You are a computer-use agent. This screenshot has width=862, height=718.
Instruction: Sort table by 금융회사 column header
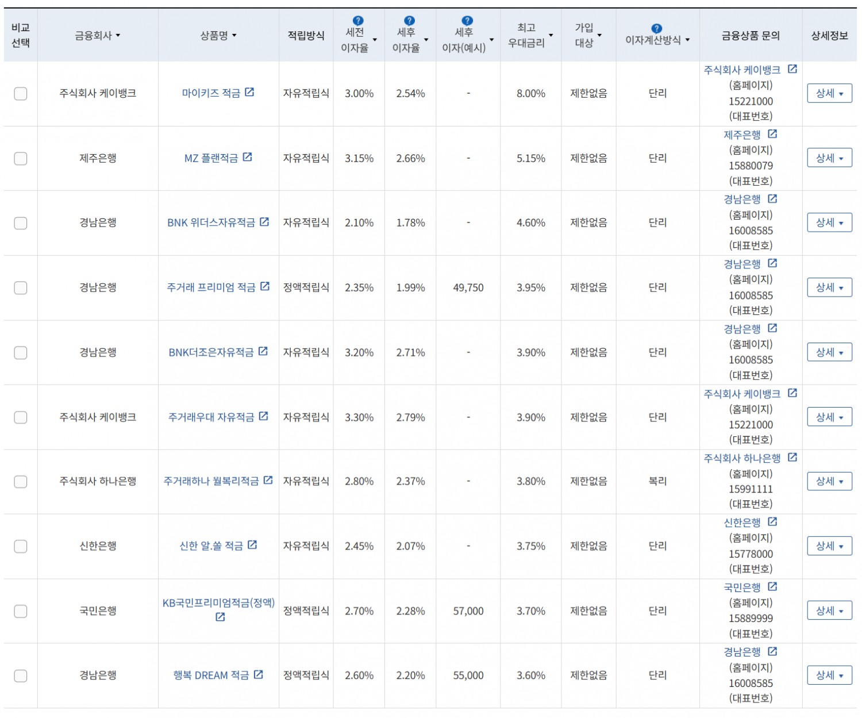click(x=98, y=36)
